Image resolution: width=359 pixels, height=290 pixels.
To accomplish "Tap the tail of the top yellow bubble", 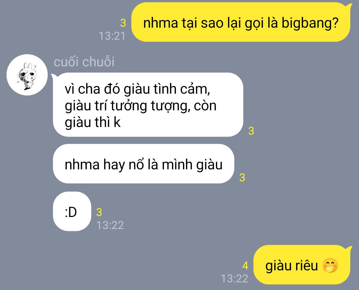I will click(x=350, y=6).
